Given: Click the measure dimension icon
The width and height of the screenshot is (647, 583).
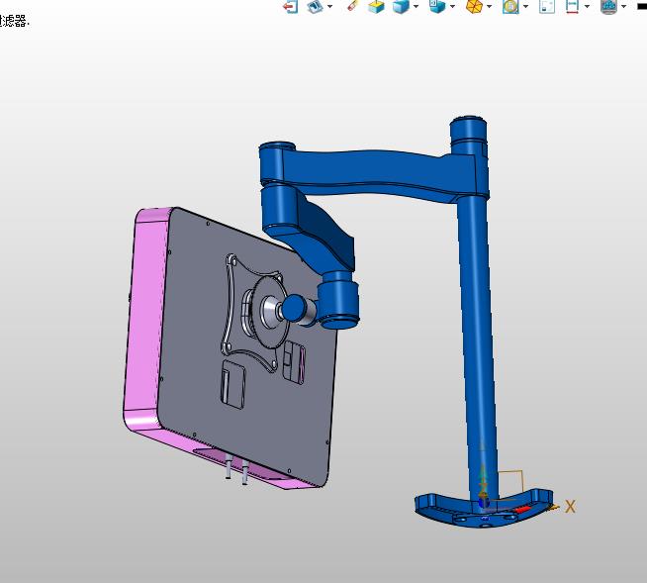Looking at the screenshot, I should 572,7.
